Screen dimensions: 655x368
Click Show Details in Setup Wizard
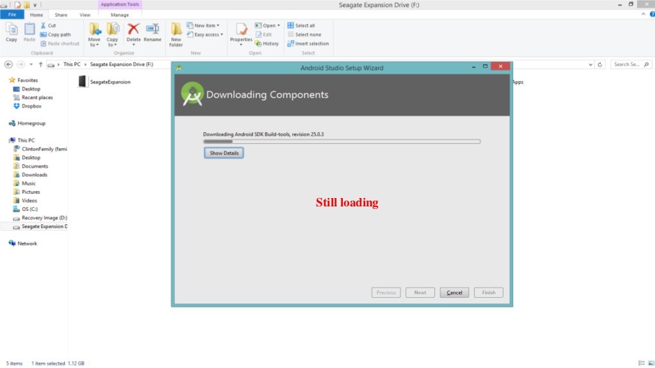(x=224, y=153)
